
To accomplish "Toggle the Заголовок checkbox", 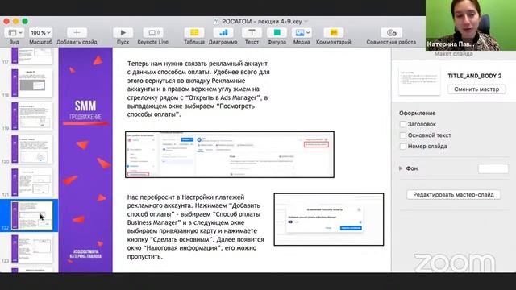I will [x=403, y=124].
